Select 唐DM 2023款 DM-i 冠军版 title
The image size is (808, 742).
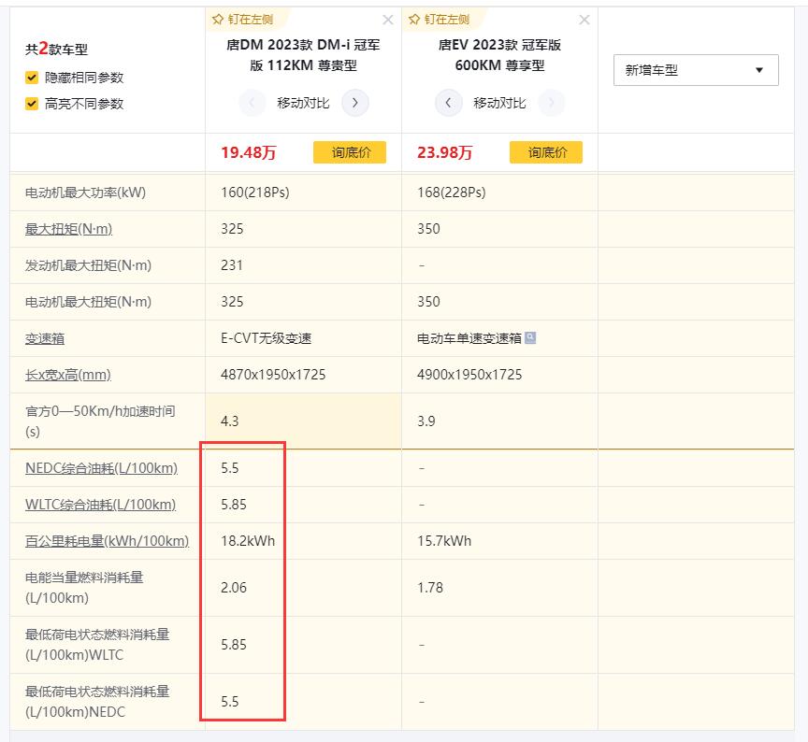pyautogui.click(x=304, y=55)
